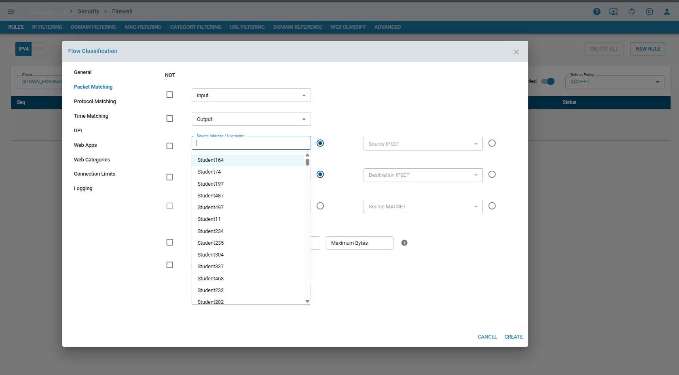Expand the Destination IPSET dropdown
The width and height of the screenshot is (679, 375).
423,175
